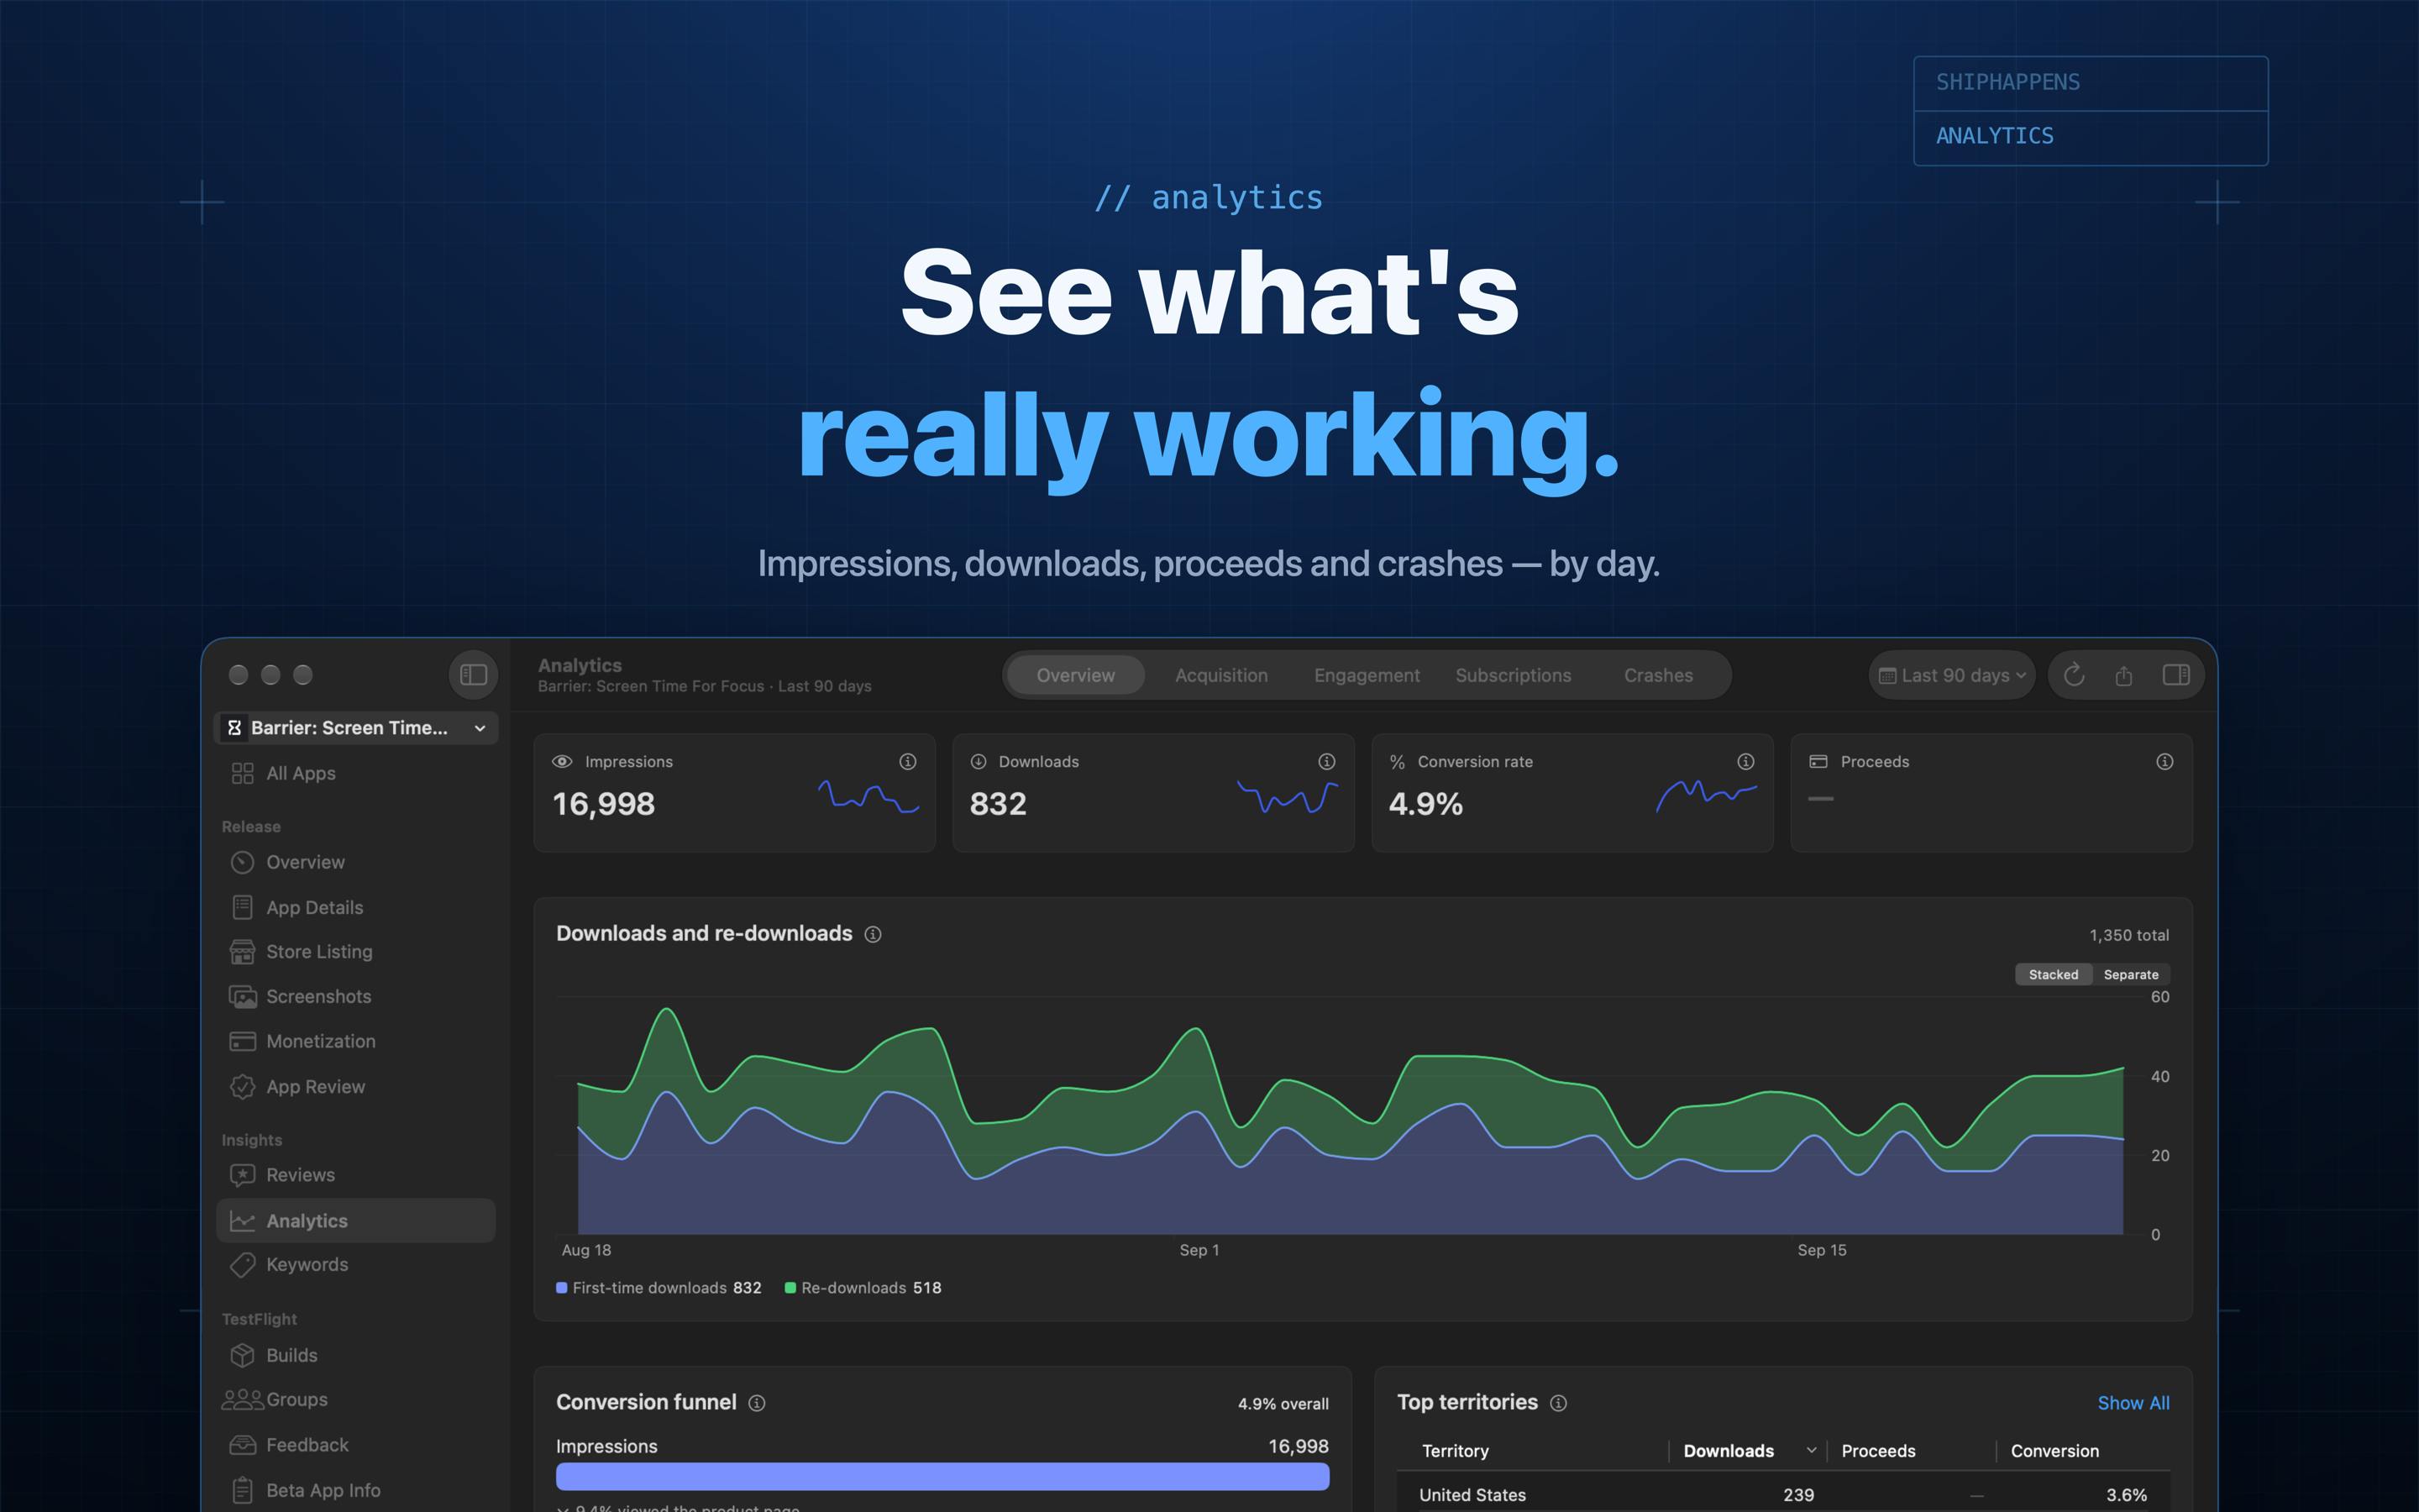Open info for the Conversion rate card
Screen dimensions: 2419x1512
pos(1745,762)
